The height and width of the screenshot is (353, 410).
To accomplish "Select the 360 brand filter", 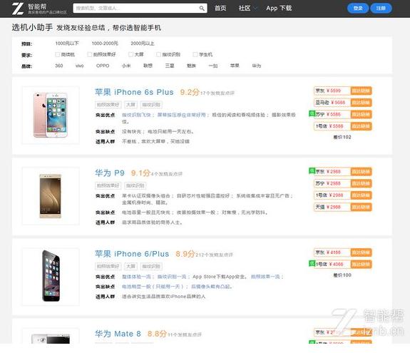I will click(x=59, y=66).
